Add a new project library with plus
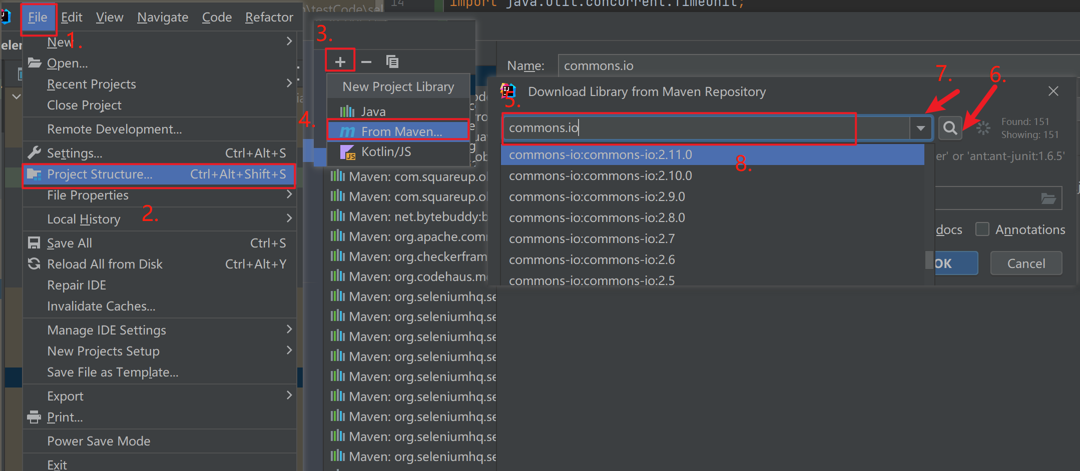The width and height of the screenshot is (1080, 471). click(x=340, y=62)
